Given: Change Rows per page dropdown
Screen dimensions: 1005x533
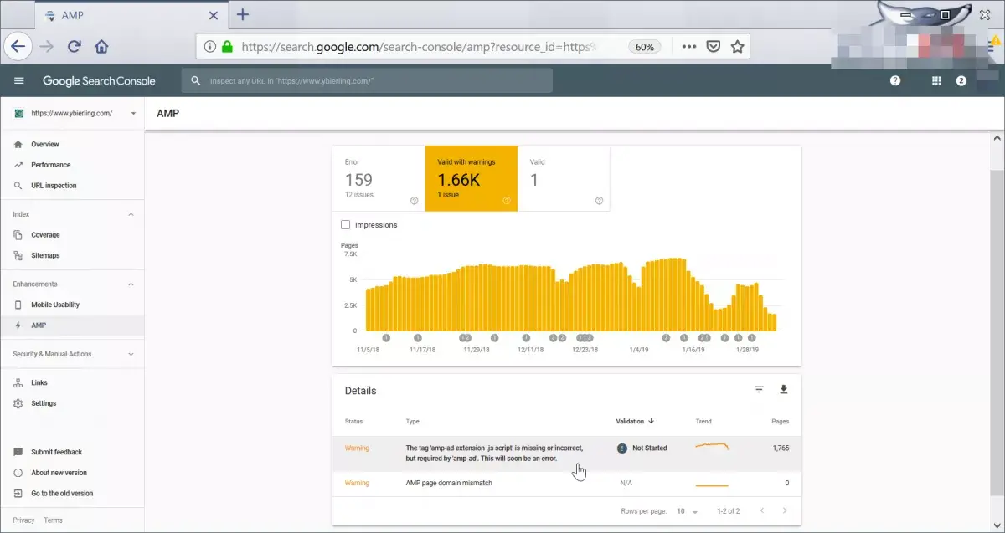Looking at the screenshot, I should tap(688, 511).
